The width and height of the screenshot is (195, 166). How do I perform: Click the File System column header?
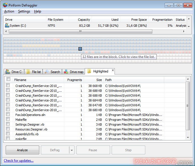click(57, 20)
